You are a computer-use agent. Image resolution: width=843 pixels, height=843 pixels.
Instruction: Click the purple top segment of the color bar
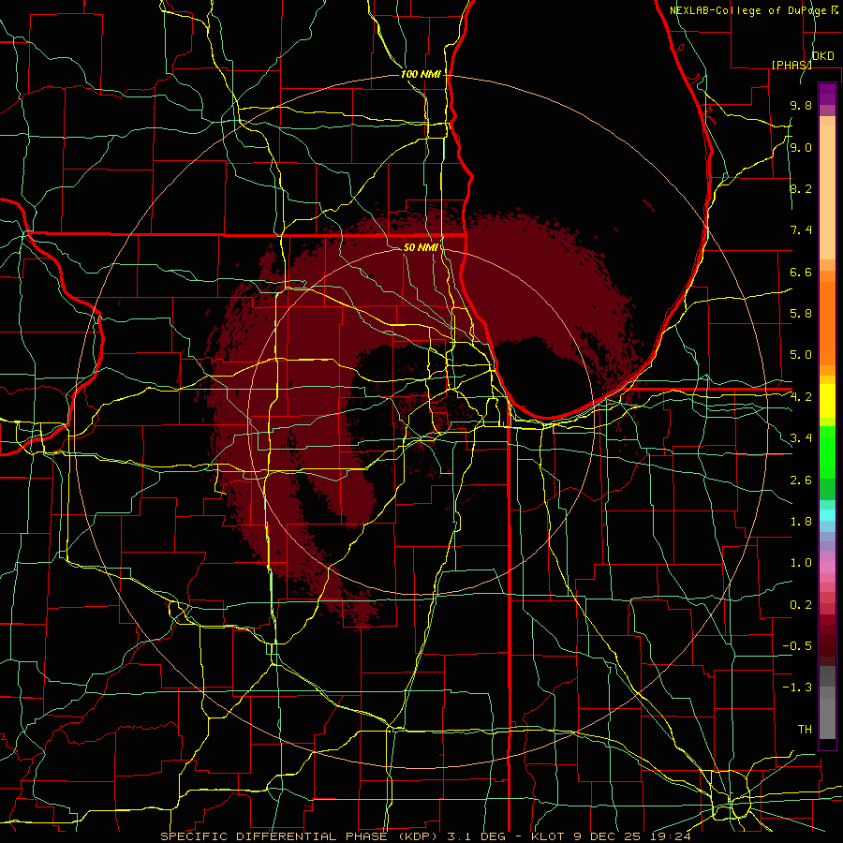[x=827, y=94]
